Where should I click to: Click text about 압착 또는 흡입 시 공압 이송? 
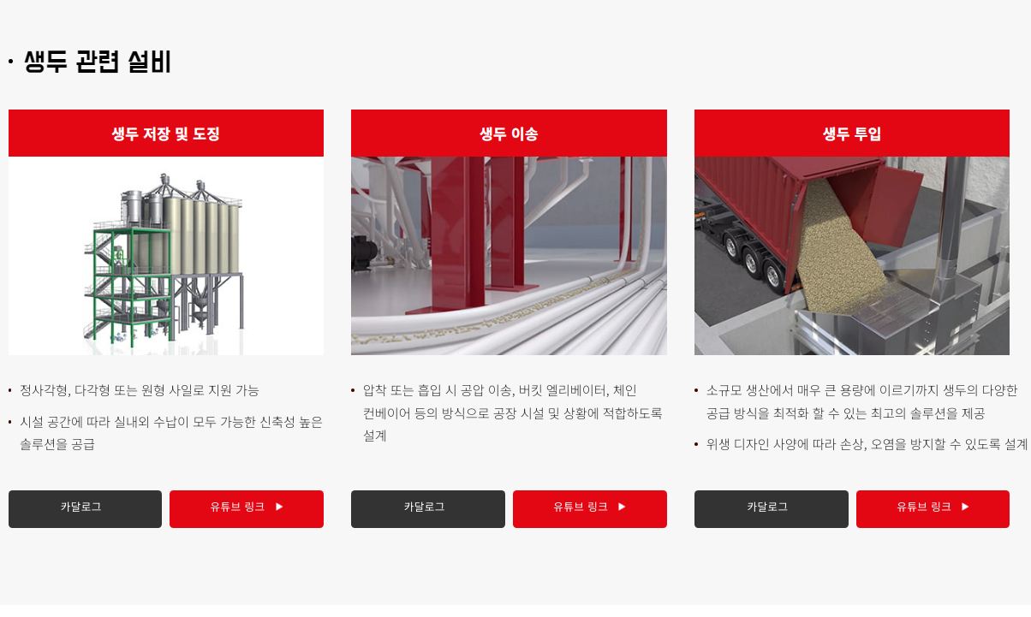click(x=512, y=412)
